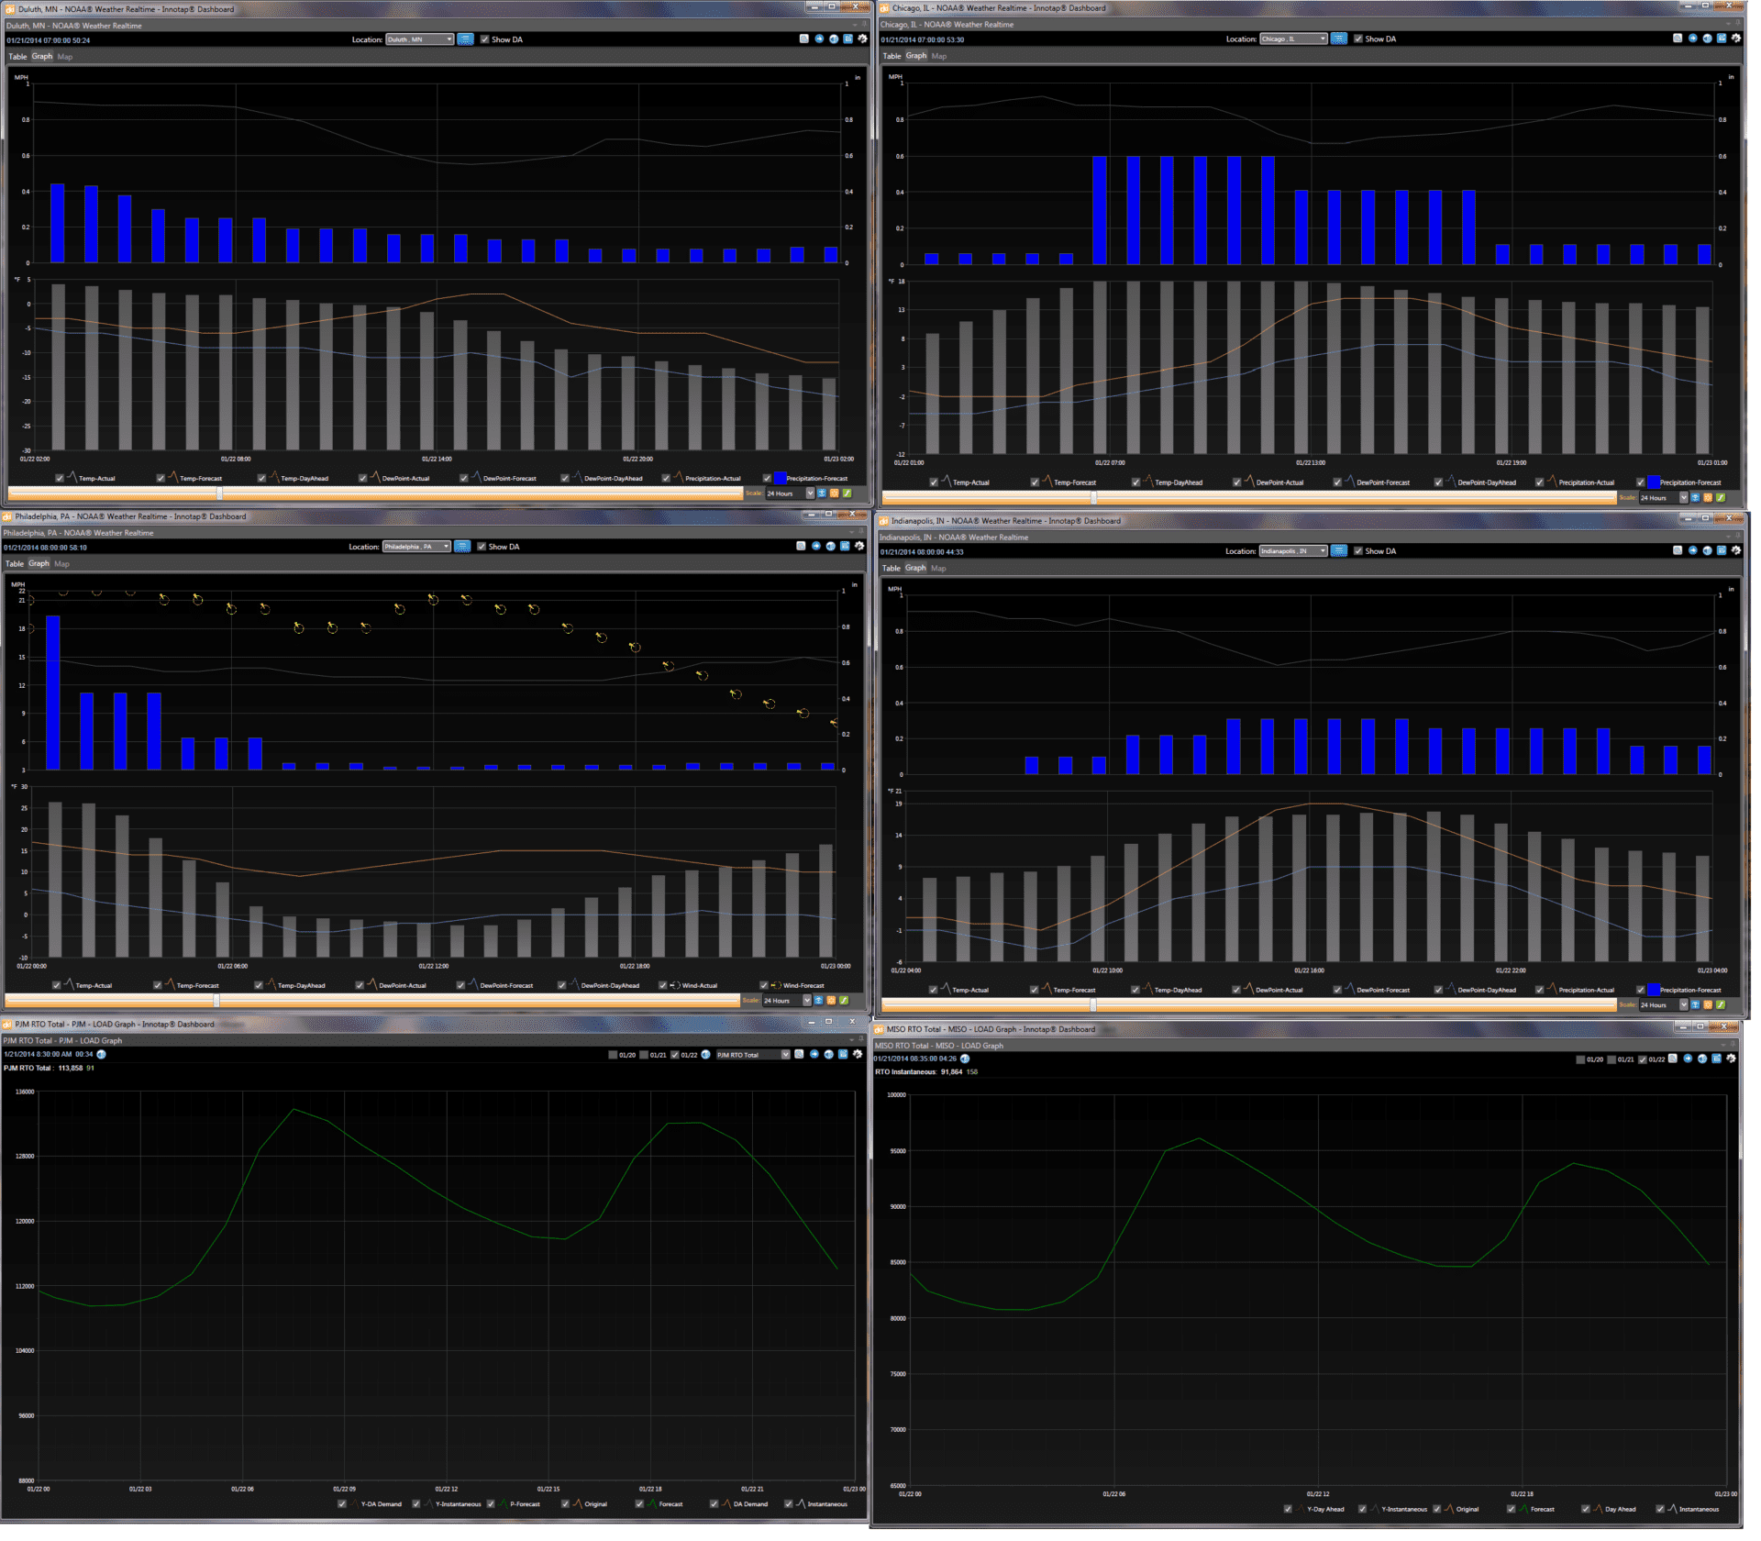Click the blue chart export icon in PJM toolbar

coord(843,1054)
